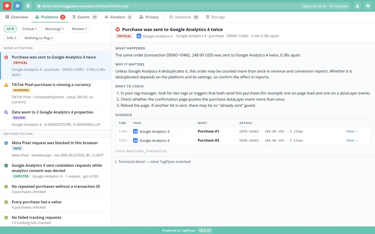The image size is (375, 234).
Task: View details for Purchase #1
Action: [352, 131]
